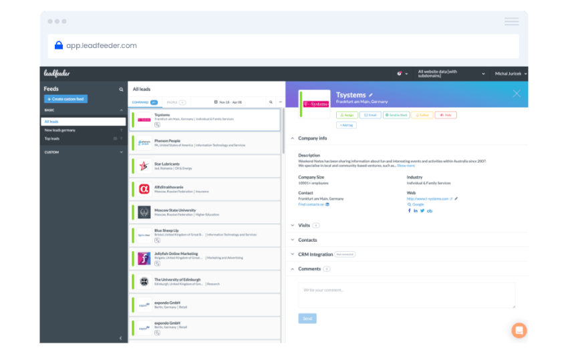The height and width of the screenshot is (354, 568).
Task: Expand the Visits section
Action: pos(293,226)
